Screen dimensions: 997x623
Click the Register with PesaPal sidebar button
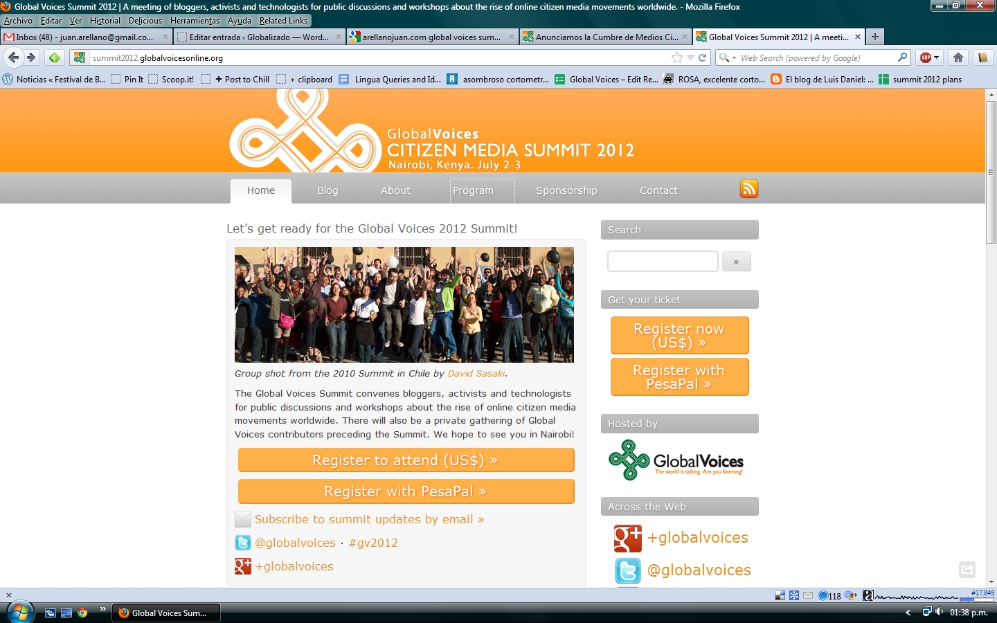[679, 377]
